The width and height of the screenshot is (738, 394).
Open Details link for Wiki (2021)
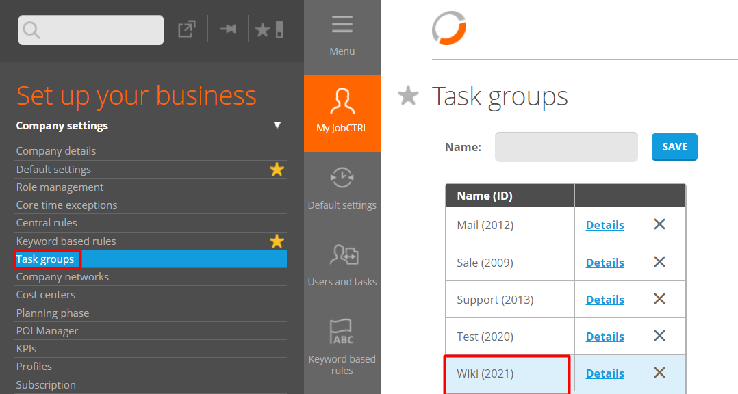click(605, 373)
